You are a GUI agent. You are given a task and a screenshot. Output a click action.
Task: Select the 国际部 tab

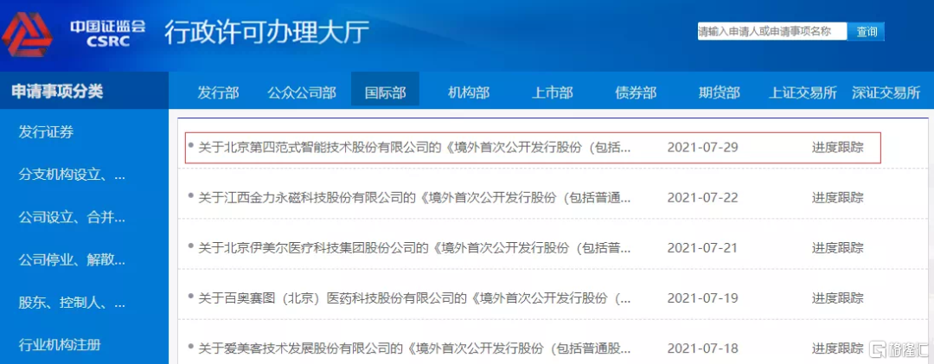(385, 93)
